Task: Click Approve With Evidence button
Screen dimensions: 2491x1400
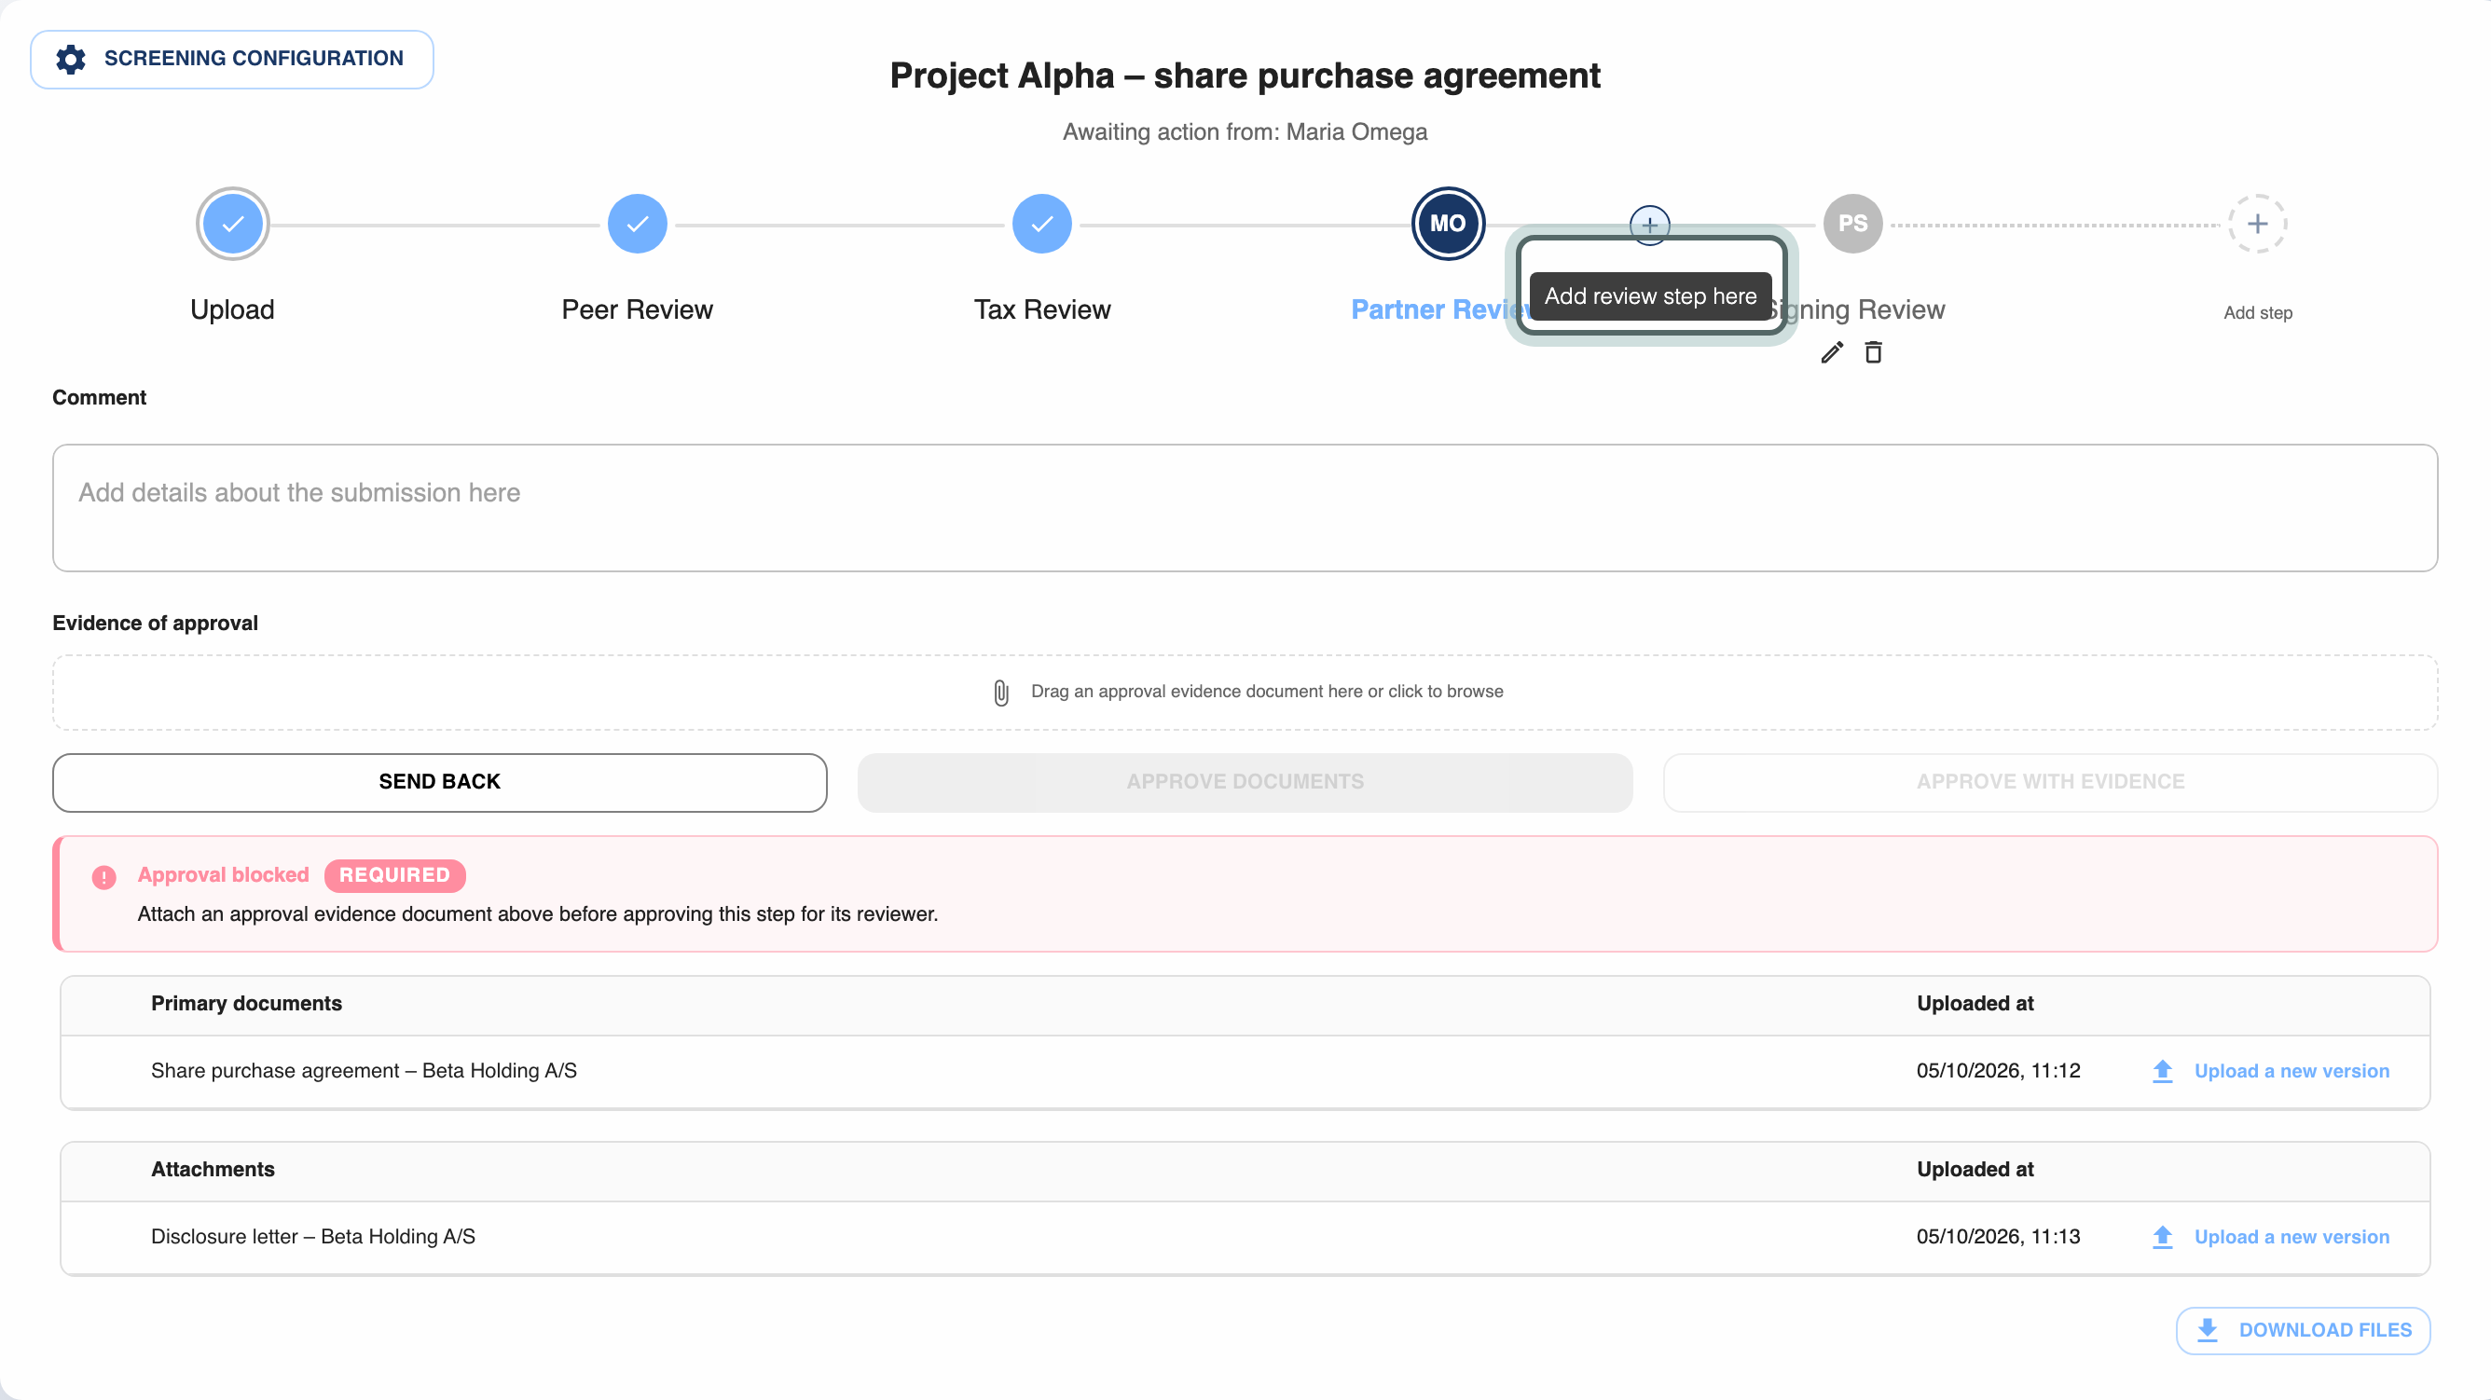Action: click(2050, 782)
